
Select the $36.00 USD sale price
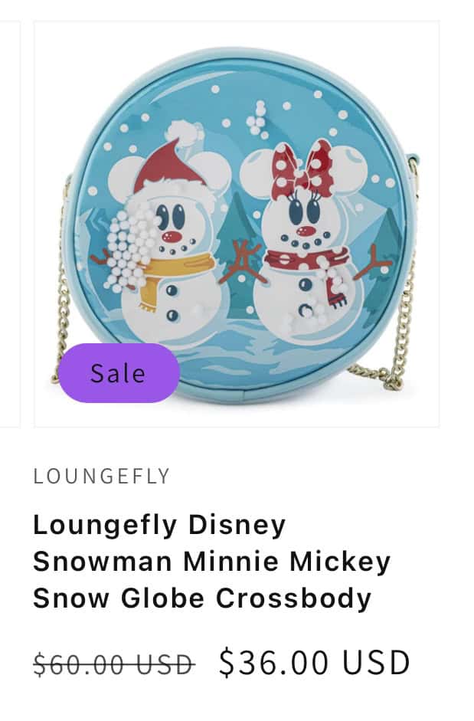[315, 663]
